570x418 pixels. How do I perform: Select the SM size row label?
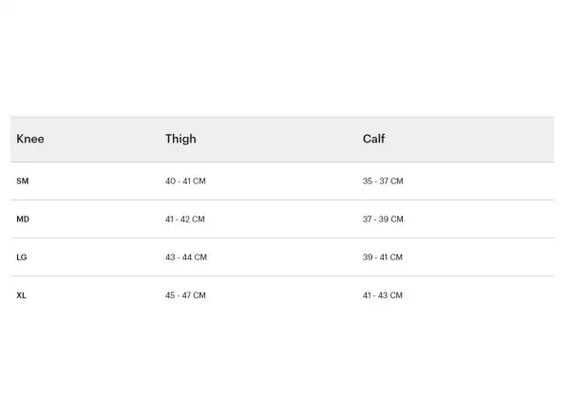tap(23, 181)
